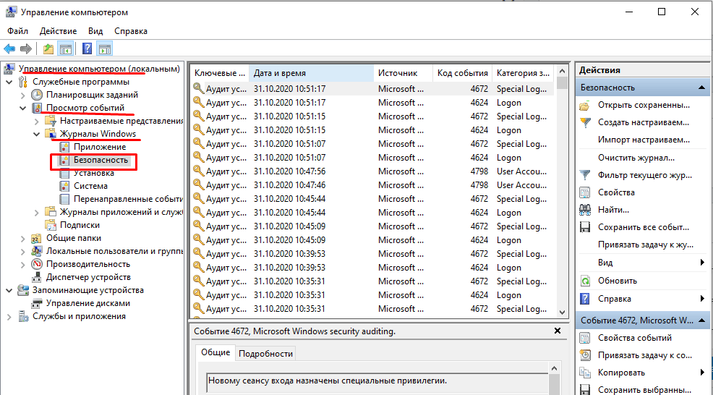713x395 pixels.
Task: Collapse the Запоминающие устройства node
Action: tap(9, 290)
